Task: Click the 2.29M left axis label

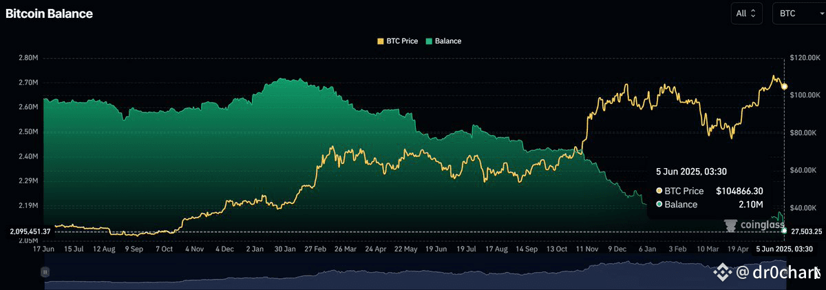Action: point(28,181)
